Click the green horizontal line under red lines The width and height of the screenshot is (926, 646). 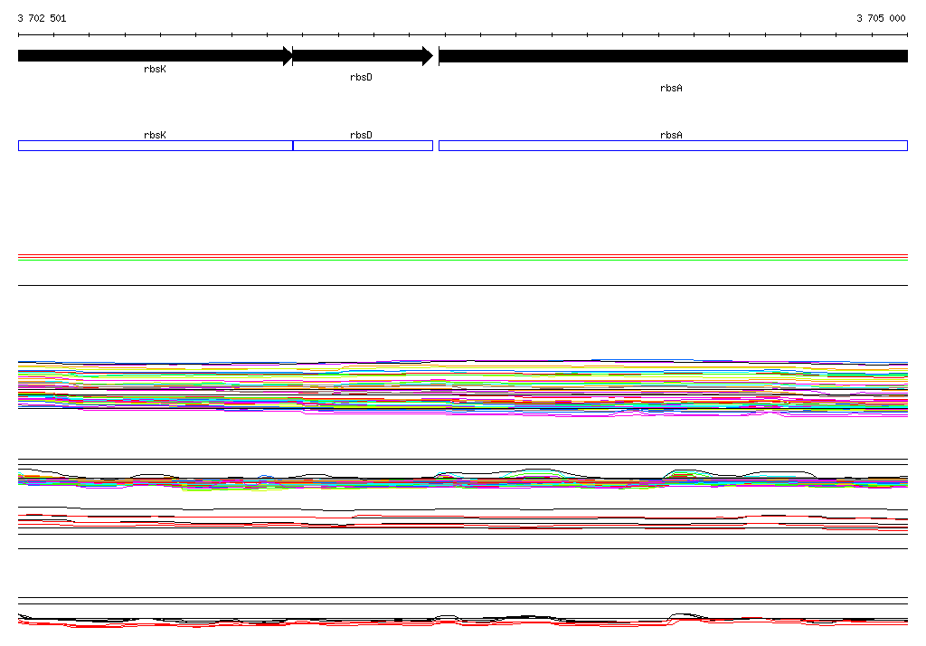point(463,260)
